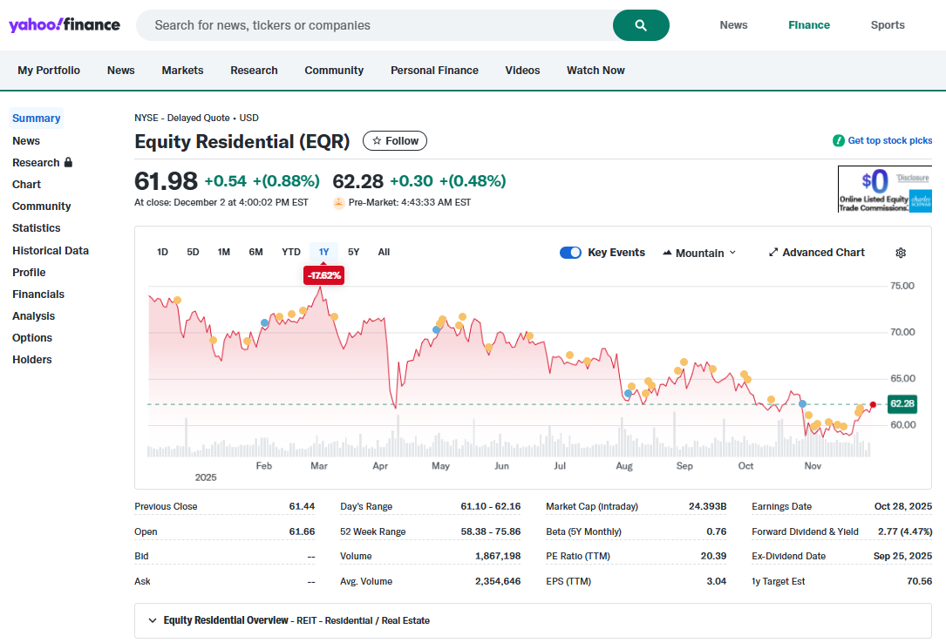Click the green icon next to Get top stock picks
Viewport: 946px width, 643px height.
(x=837, y=140)
